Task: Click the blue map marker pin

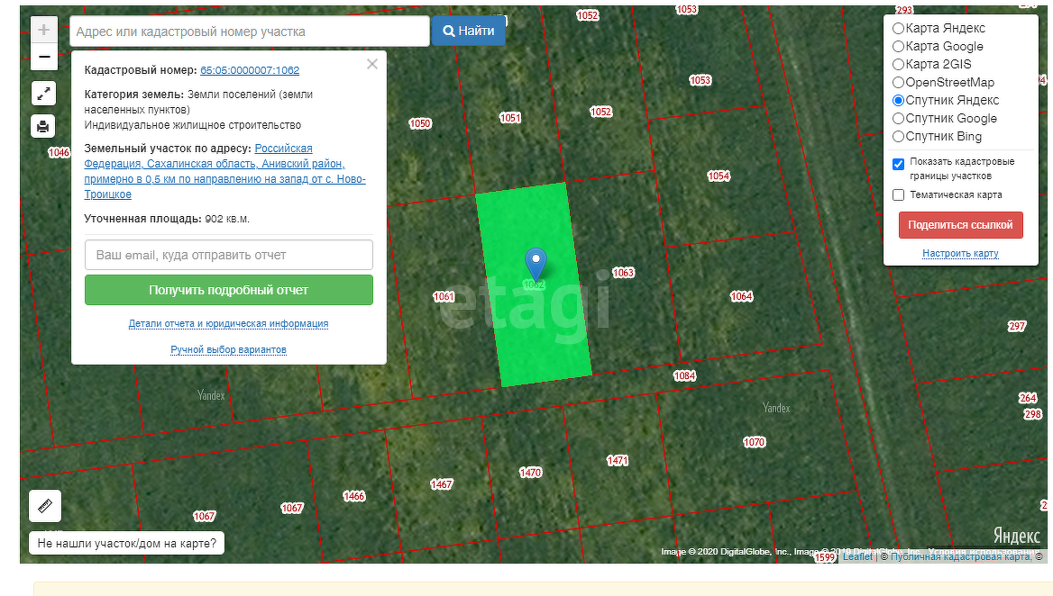Action: [536, 263]
